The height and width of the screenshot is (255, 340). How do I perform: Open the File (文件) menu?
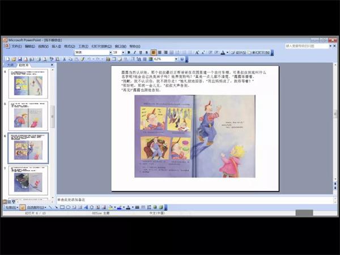pyautogui.click(x=16, y=46)
